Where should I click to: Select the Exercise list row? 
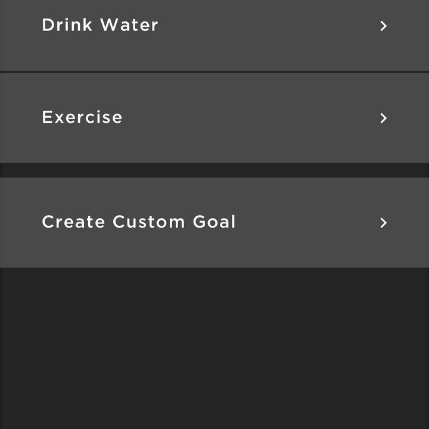click(x=214, y=118)
